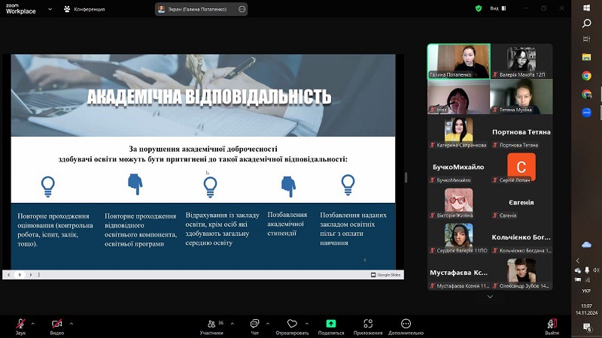The height and width of the screenshot is (338, 602).
Task: Open slide options vertical dots menu
Action: (x=39, y=275)
